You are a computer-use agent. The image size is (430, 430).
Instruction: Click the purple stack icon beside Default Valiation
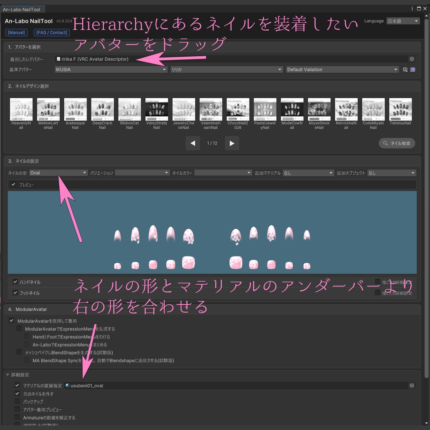(x=413, y=70)
